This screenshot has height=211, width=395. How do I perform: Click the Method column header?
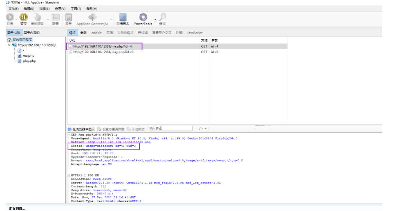pyautogui.click(x=204, y=40)
